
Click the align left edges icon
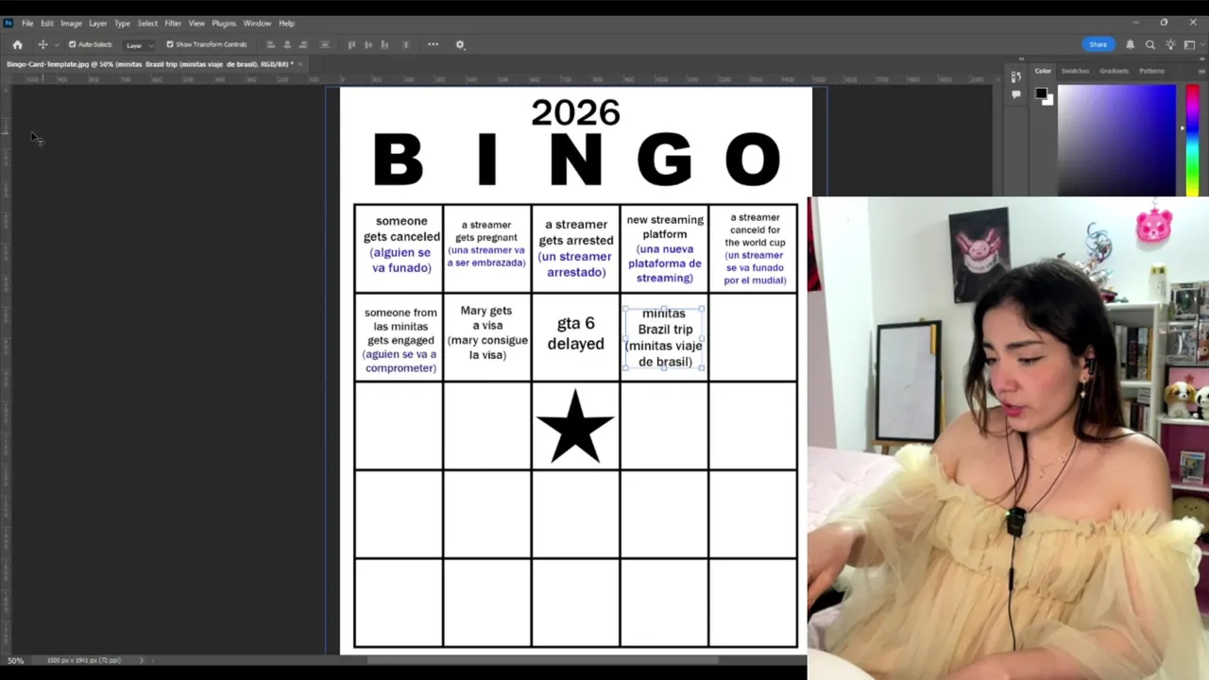point(271,44)
